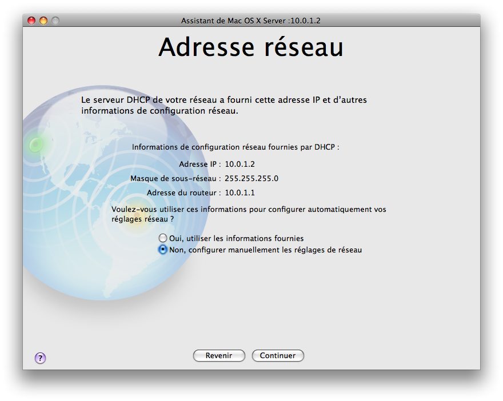Screen dimensions: 503x401
Task: Minimize the window with the yellow button
Action: click(43, 21)
